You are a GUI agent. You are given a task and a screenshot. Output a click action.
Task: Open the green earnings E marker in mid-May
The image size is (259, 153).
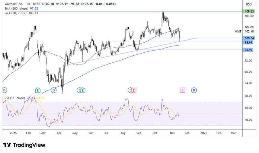pyautogui.click(x=83, y=90)
